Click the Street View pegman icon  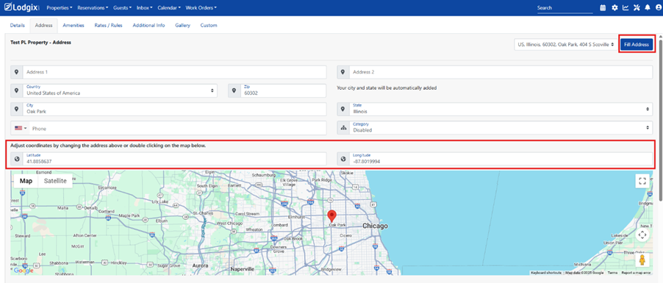[x=642, y=259]
